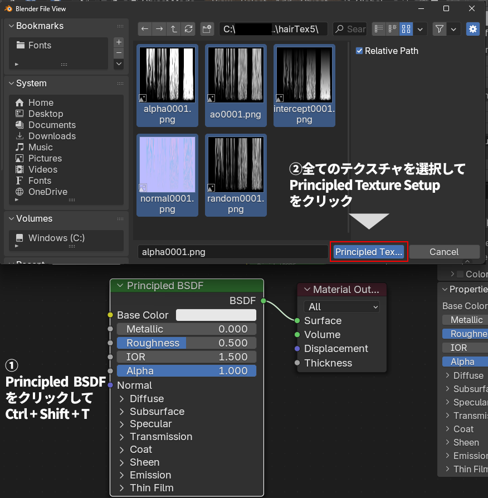Go back to the previous folder

145,29
